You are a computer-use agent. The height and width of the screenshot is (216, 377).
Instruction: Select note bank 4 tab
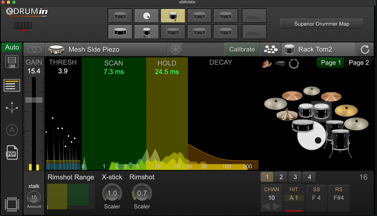pos(309,177)
